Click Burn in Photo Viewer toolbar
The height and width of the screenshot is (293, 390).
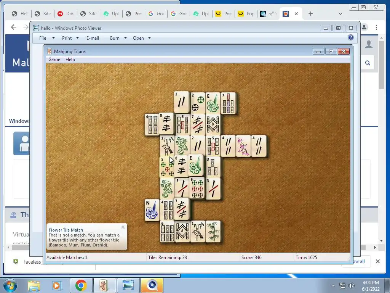[115, 38]
